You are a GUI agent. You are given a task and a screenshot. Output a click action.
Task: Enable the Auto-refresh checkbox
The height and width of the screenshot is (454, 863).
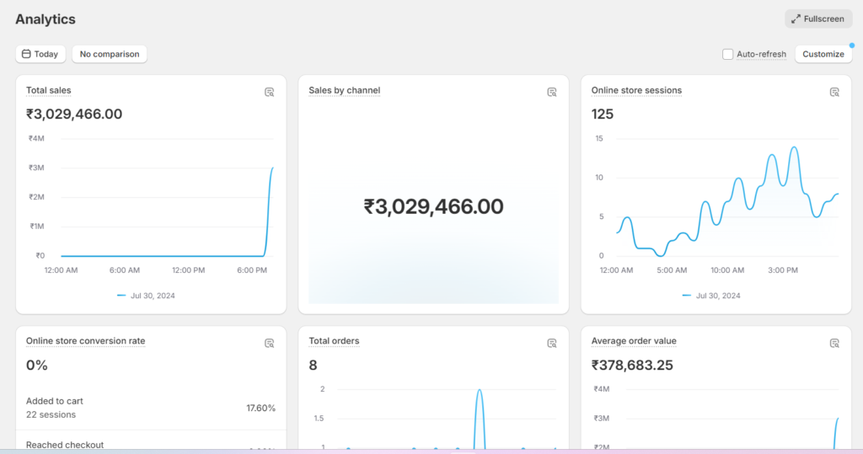coord(728,54)
